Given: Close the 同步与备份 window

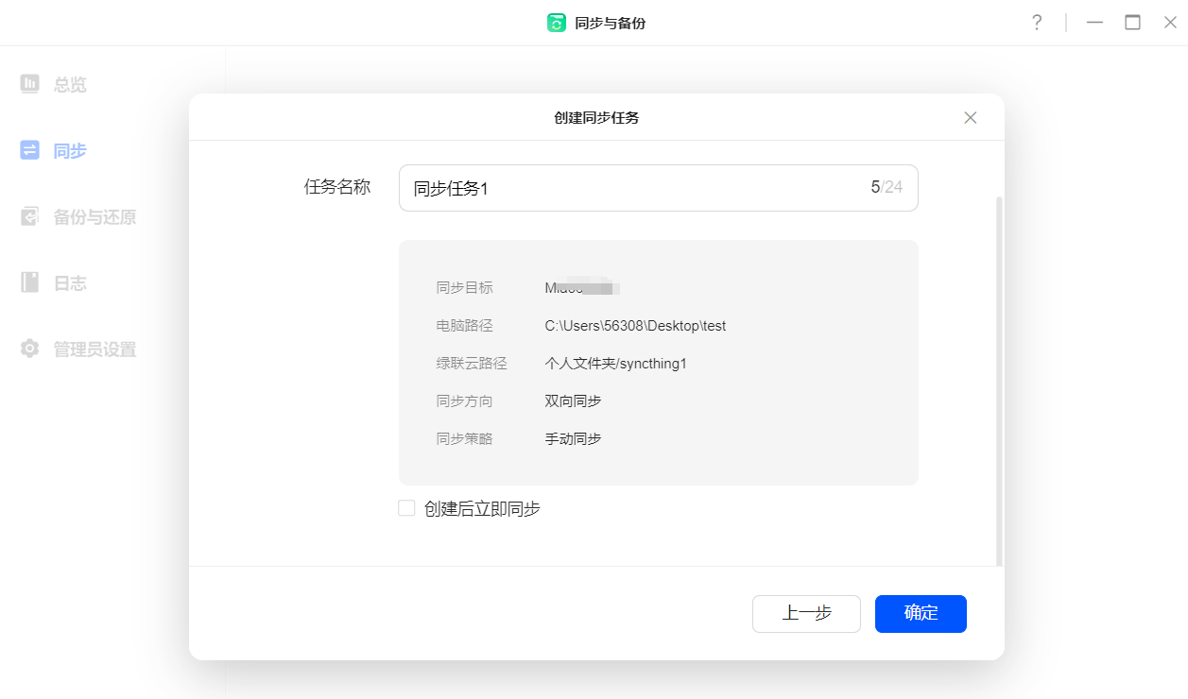Looking at the screenshot, I should (1170, 23).
